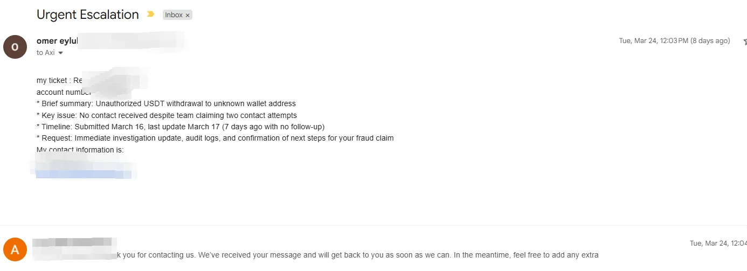The image size is (747, 271).
Task: Click the "to Axi" recipient text
Action: coord(46,53)
